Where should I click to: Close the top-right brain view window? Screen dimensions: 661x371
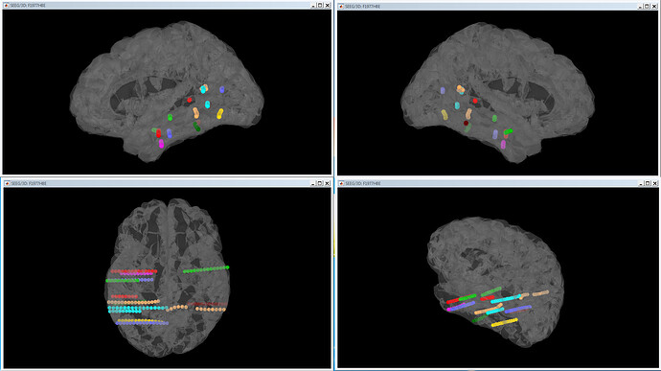point(654,7)
